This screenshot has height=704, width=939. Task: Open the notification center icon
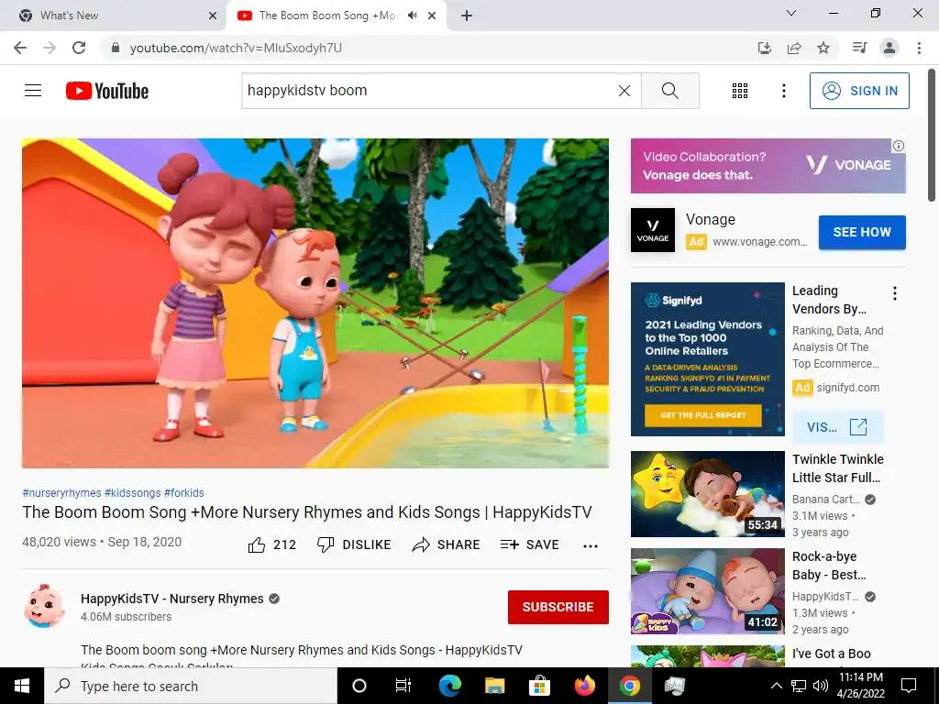tap(909, 686)
